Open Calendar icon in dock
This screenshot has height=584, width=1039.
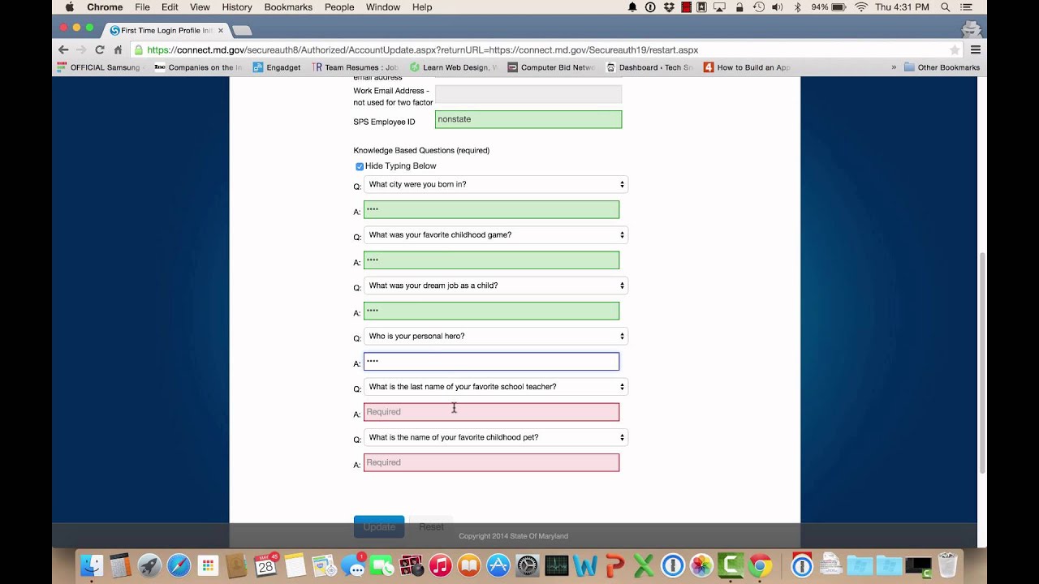(266, 565)
